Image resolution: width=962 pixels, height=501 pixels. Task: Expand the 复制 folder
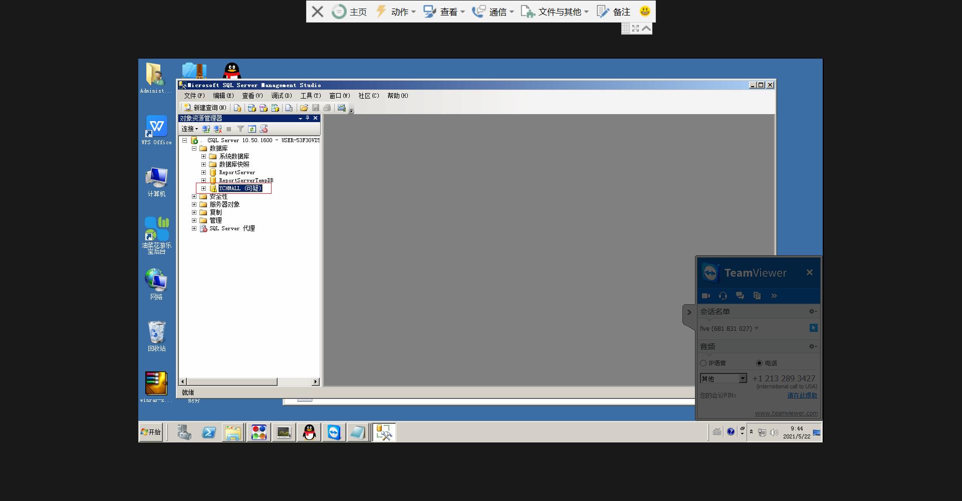tap(194, 213)
